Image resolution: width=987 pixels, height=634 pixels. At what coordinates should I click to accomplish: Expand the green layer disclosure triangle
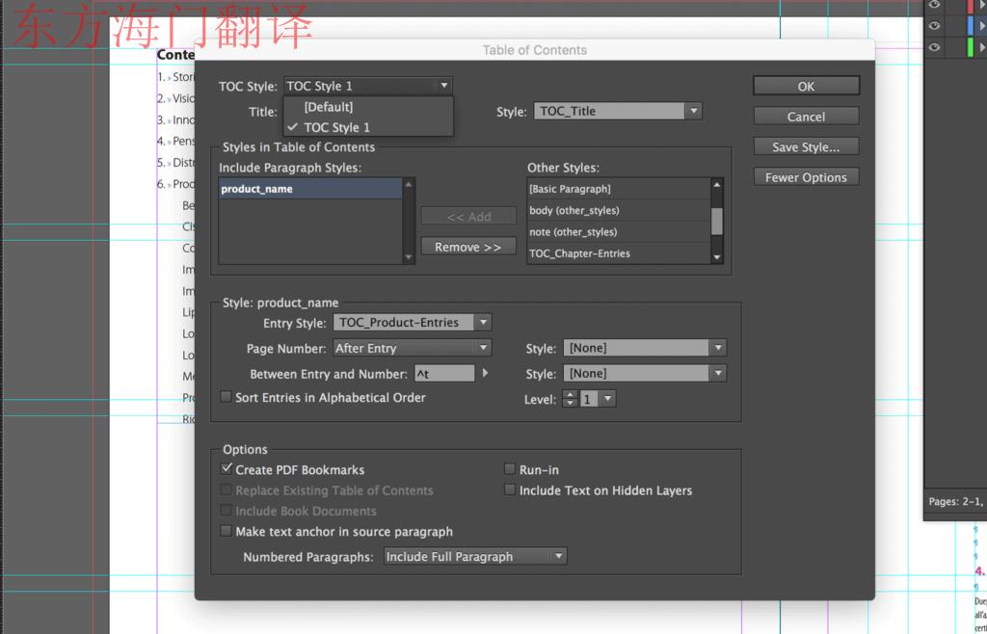[982, 47]
